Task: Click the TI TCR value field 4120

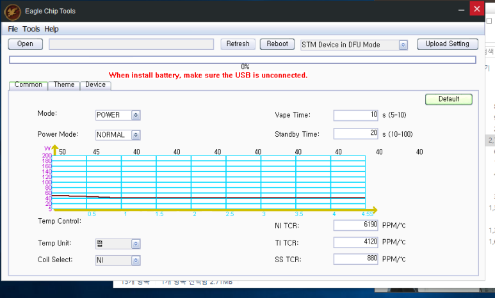Action: [355, 242]
